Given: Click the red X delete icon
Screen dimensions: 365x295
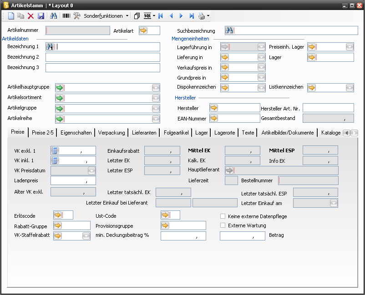Looking at the screenshot, I should [x=31, y=16].
